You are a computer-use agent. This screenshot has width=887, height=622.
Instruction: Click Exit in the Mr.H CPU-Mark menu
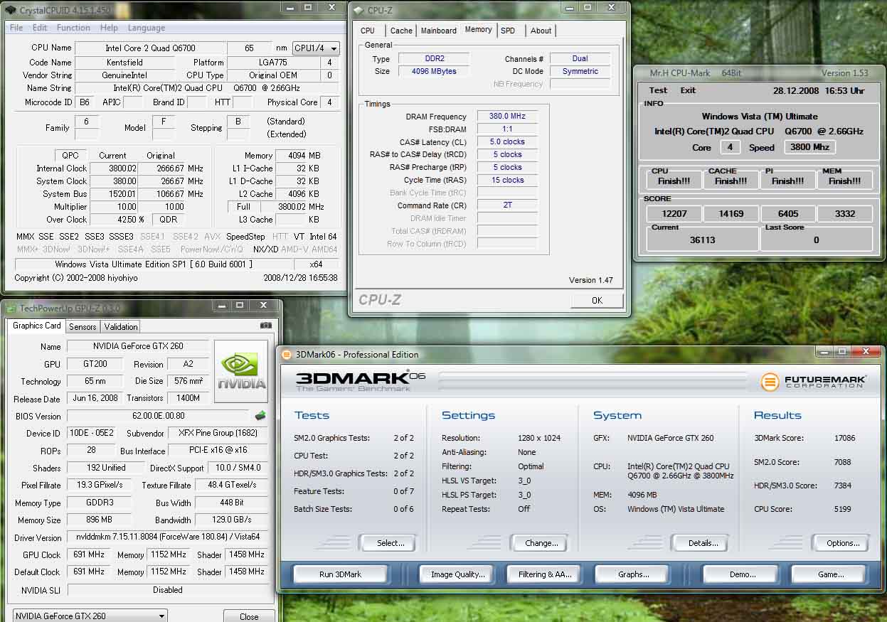(x=688, y=90)
